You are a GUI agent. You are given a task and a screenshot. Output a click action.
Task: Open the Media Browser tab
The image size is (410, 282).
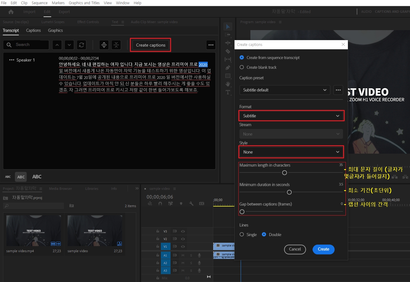pyautogui.click(x=61, y=189)
